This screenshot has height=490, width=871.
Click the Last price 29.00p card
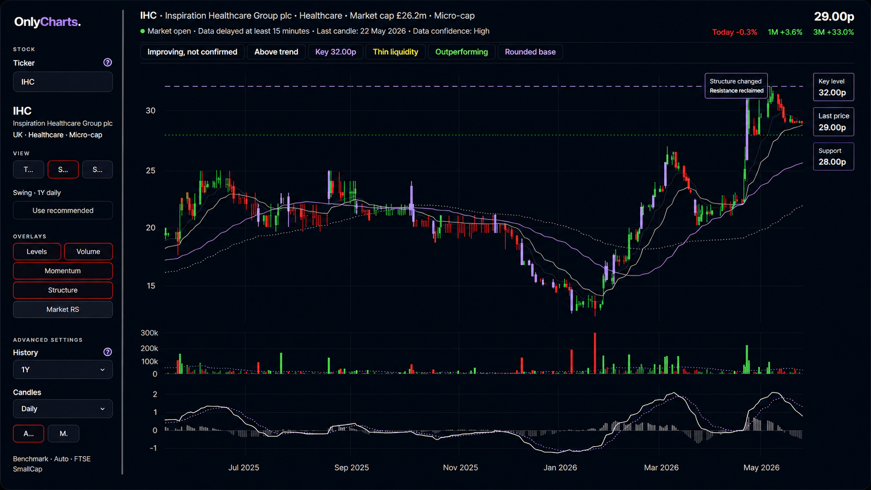833,122
